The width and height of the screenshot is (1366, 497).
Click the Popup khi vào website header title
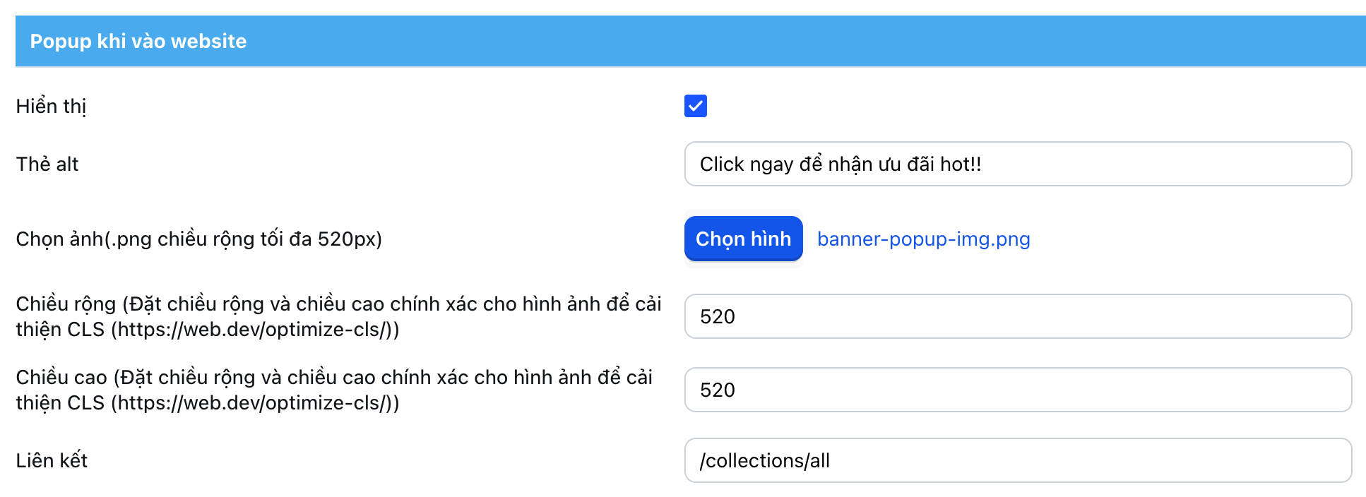click(x=138, y=41)
